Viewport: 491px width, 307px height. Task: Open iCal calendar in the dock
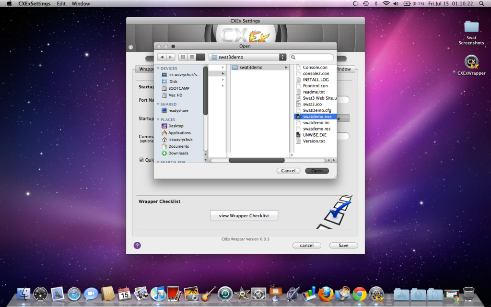point(124,294)
